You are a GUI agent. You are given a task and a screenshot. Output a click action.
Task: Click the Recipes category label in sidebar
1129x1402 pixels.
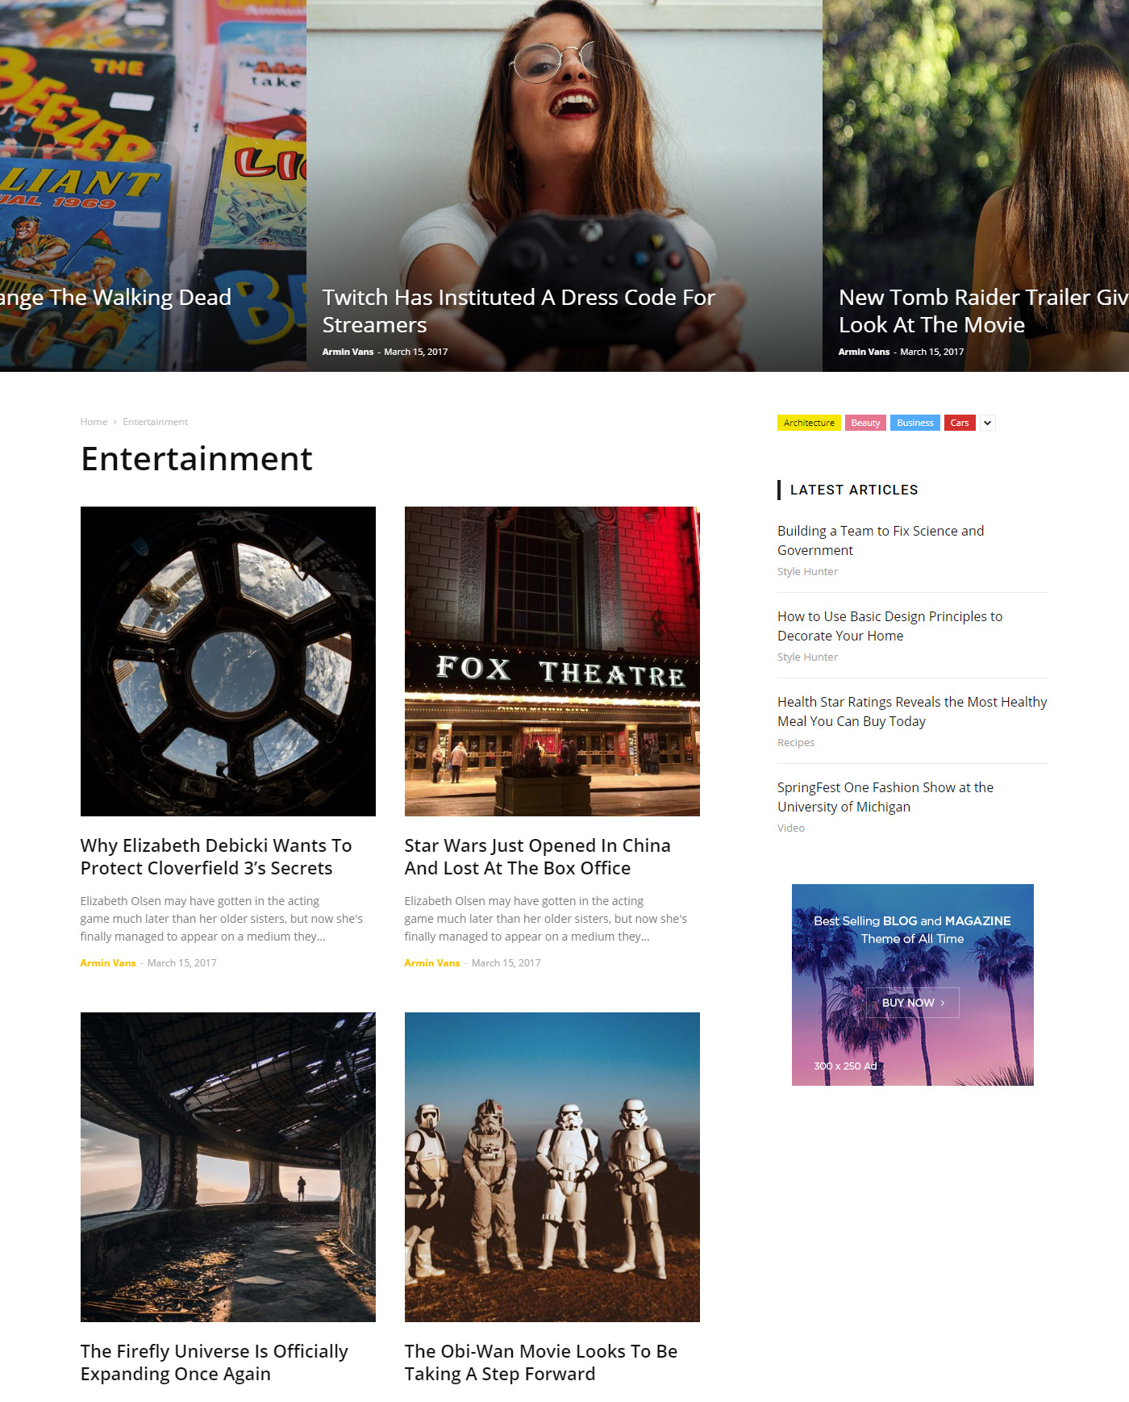tap(796, 743)
